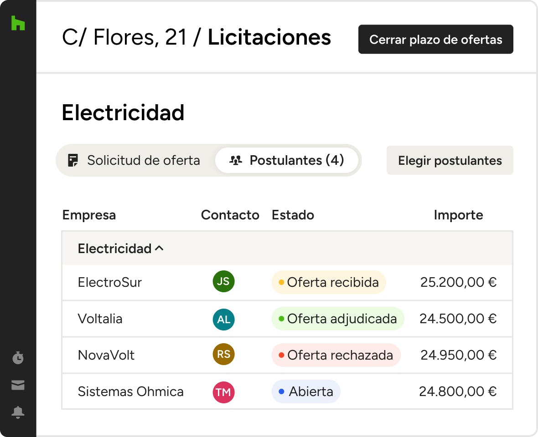Click the Elegir postulantes button
538x437 pixels.
point(450,161)
